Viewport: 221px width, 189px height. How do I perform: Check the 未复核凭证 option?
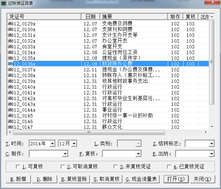(116, 167)
